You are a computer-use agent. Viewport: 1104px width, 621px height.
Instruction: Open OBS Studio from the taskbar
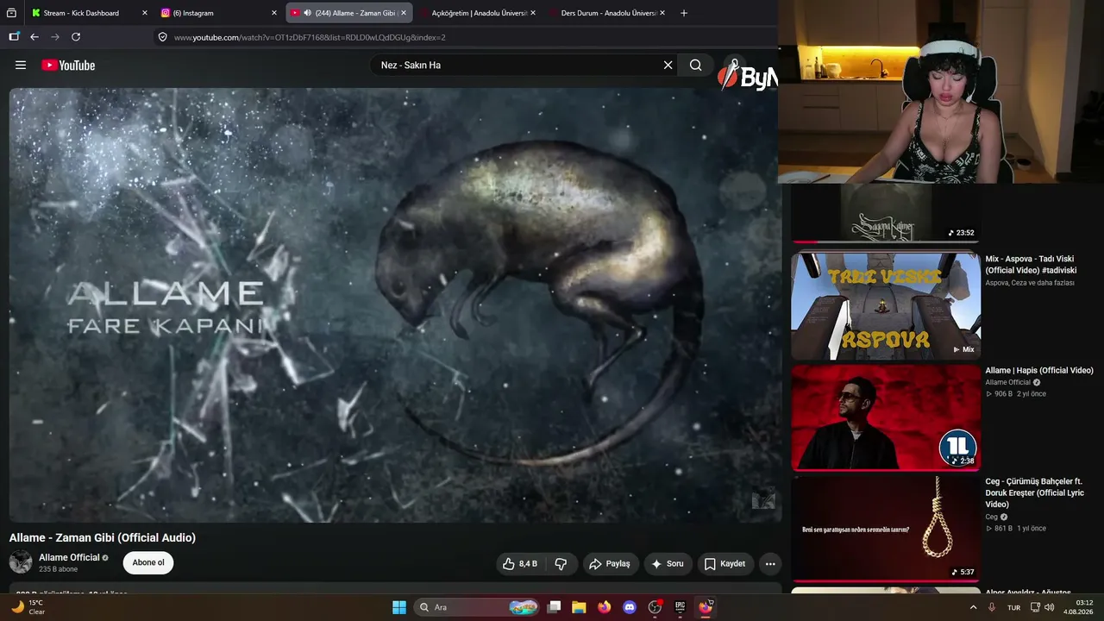click(x=655, y=607)
